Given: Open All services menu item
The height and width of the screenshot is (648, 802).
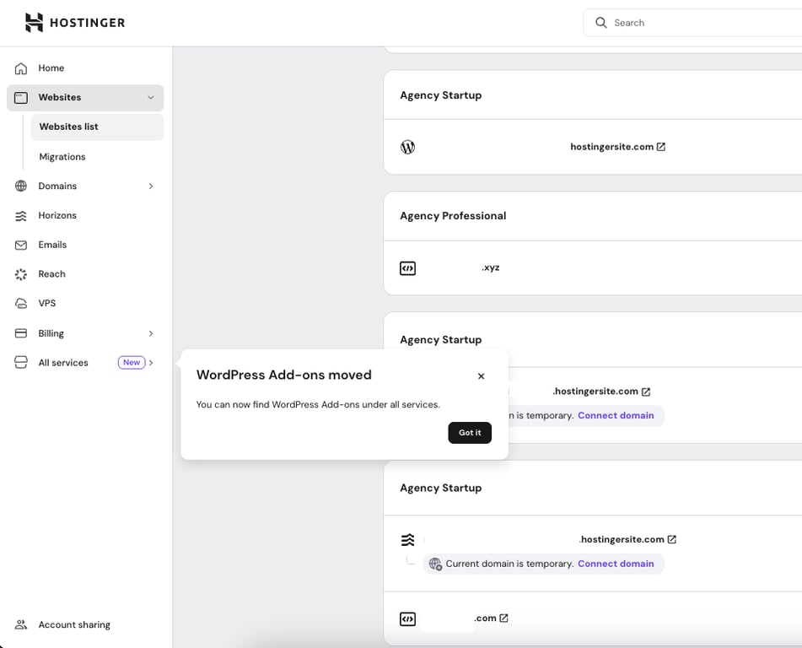Looking at the screenshot, I should pos(85,362).
